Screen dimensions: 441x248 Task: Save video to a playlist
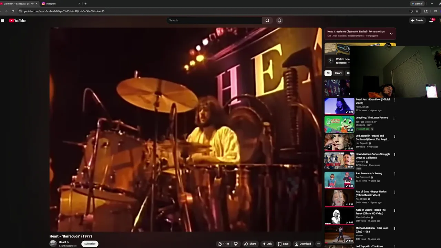[x=283, y=244]
